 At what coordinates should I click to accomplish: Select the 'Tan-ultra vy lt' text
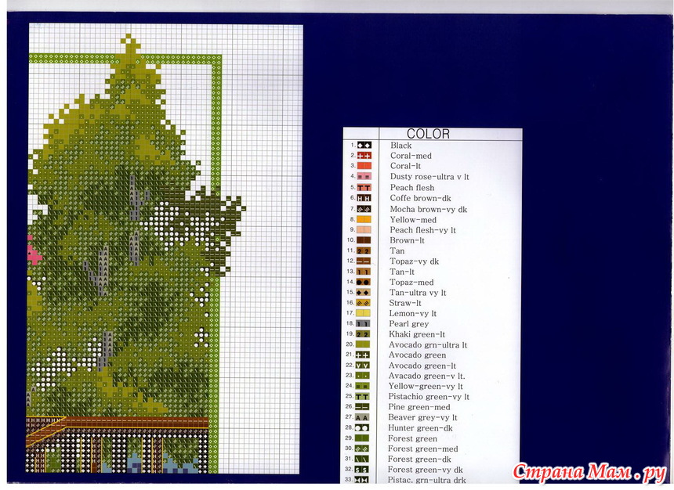[x=418, y=293]
